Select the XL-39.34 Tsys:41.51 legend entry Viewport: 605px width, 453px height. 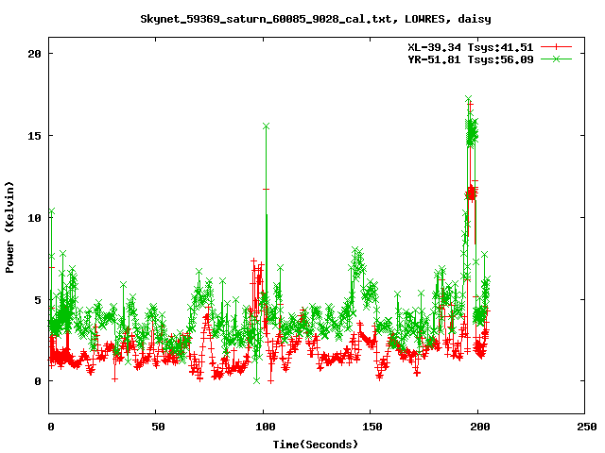tap(471, 47)
